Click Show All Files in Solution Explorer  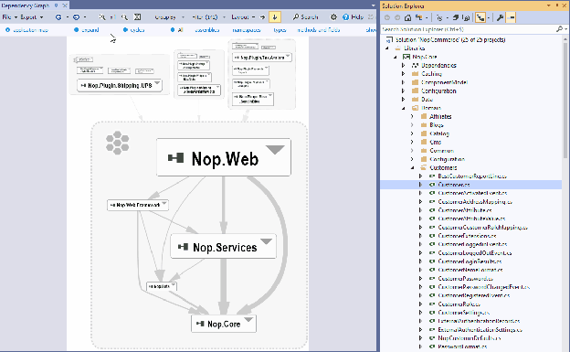[466, 17]
